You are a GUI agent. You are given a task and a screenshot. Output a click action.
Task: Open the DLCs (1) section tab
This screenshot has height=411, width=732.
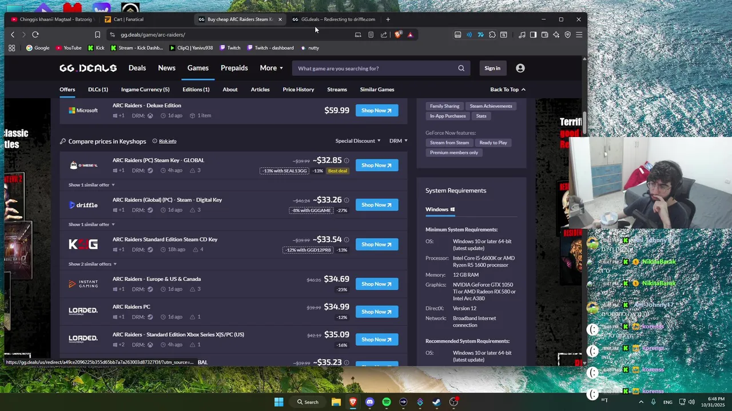pyautogui.click(x=98, y=90)
